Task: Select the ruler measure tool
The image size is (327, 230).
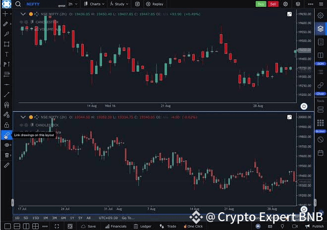Action: 6,165
